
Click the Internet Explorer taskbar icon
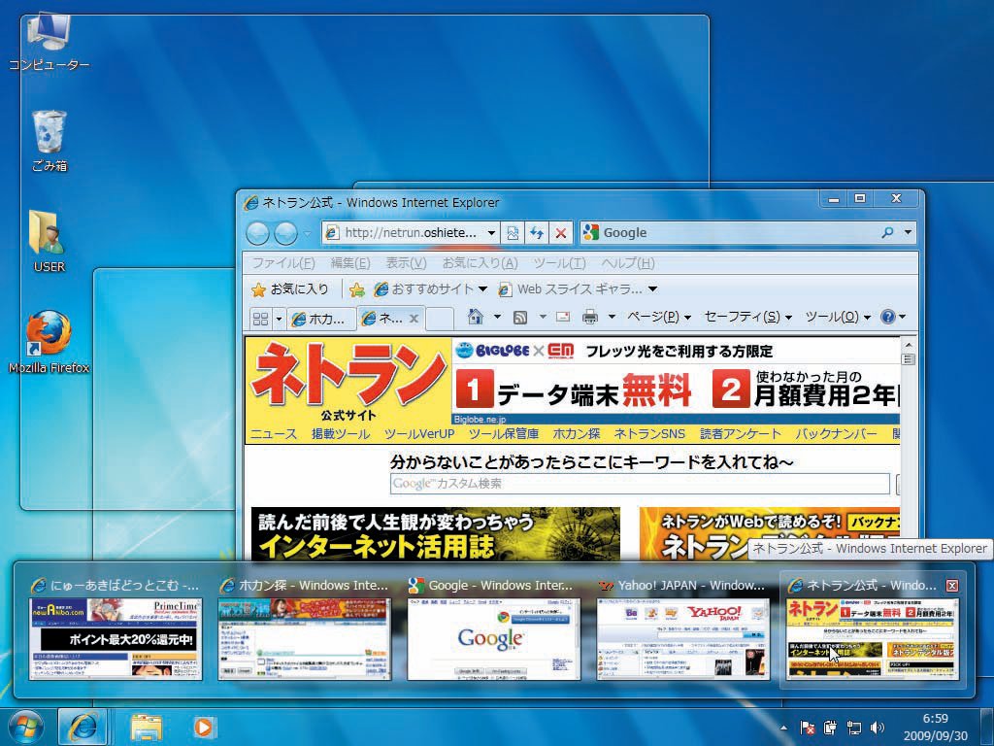pyautogui.click(x=83, y=727)
